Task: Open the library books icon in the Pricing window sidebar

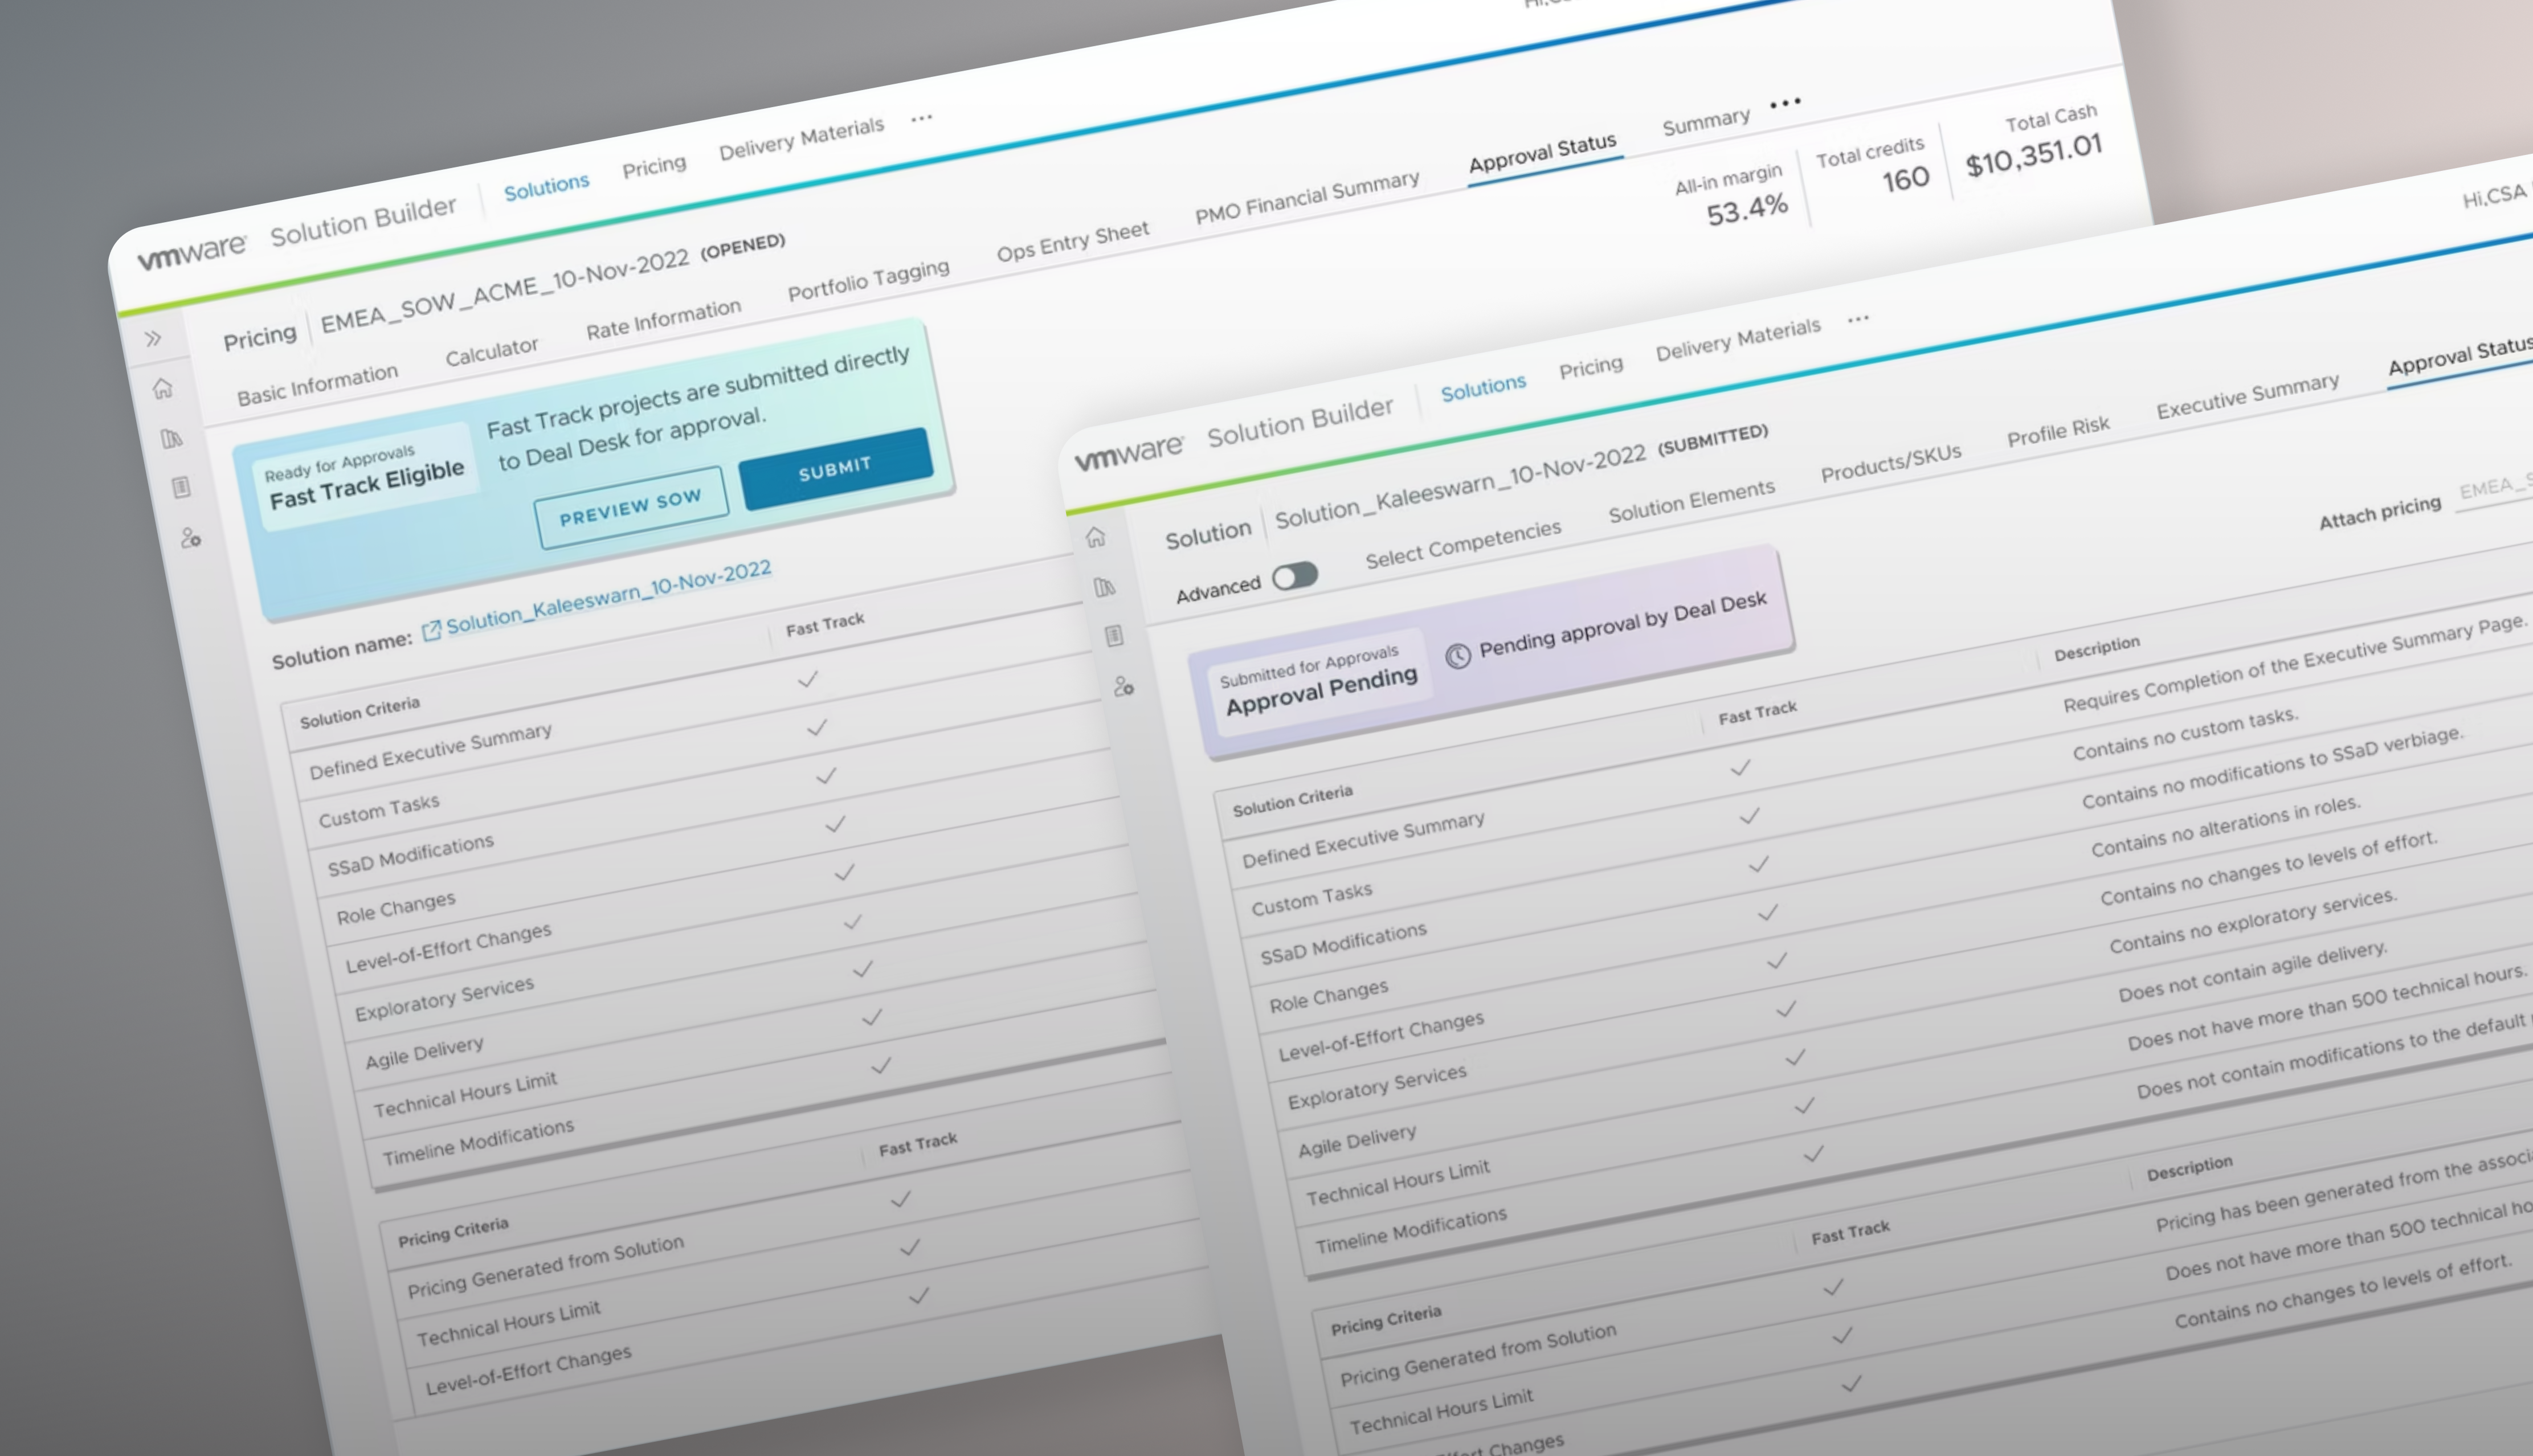Action: tap(171, 438)
